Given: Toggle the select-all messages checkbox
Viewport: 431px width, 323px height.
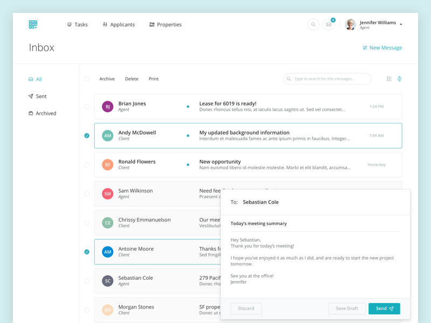Looking at the screenshot, I should pyautogui.click(x=87, y=79).
